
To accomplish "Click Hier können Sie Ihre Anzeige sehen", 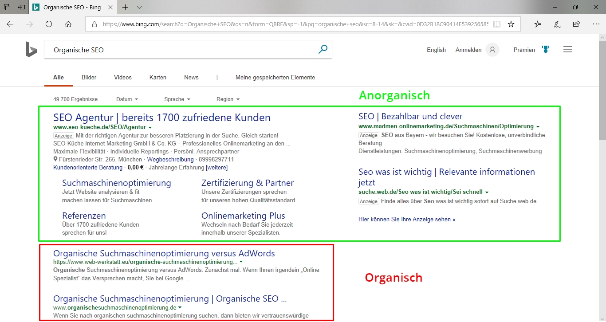I will click(407, 219).
